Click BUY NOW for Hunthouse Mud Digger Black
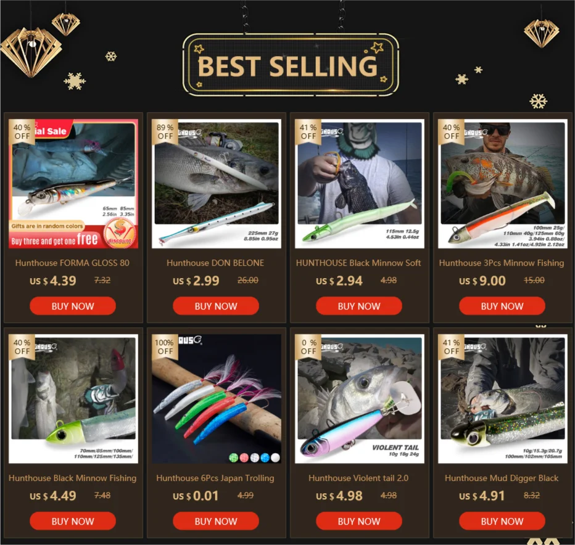Viewport: 575px width, 545px height. [x=502, y=521]
